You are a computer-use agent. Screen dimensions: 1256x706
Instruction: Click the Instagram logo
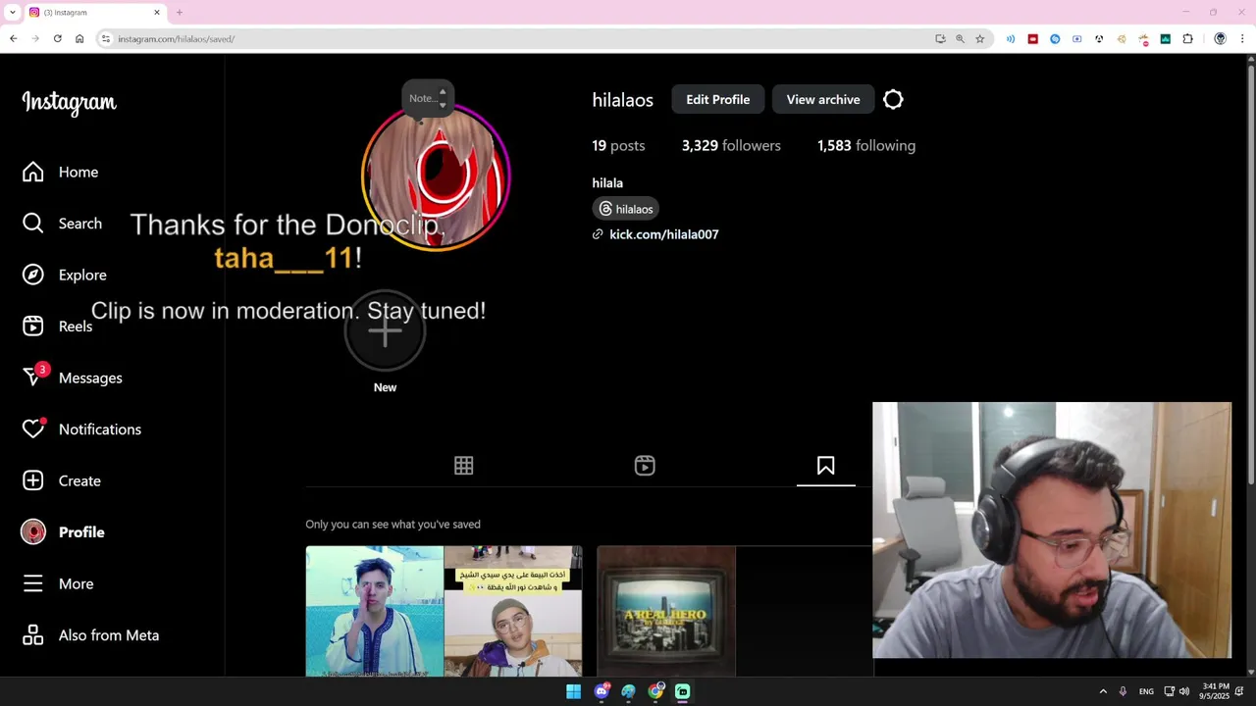[69, 102]
